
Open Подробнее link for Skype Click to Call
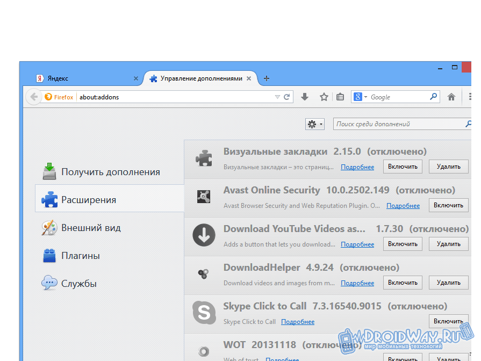pyautogui.click(x=298, y=321)
